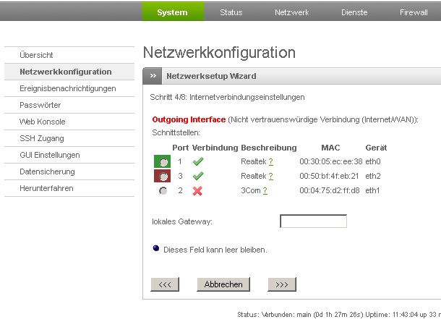The width and height of the screenshot is (441, 322).
Task: Go to the Netzwerk tab
Action: pyautogui.click(x=291, y=12)
